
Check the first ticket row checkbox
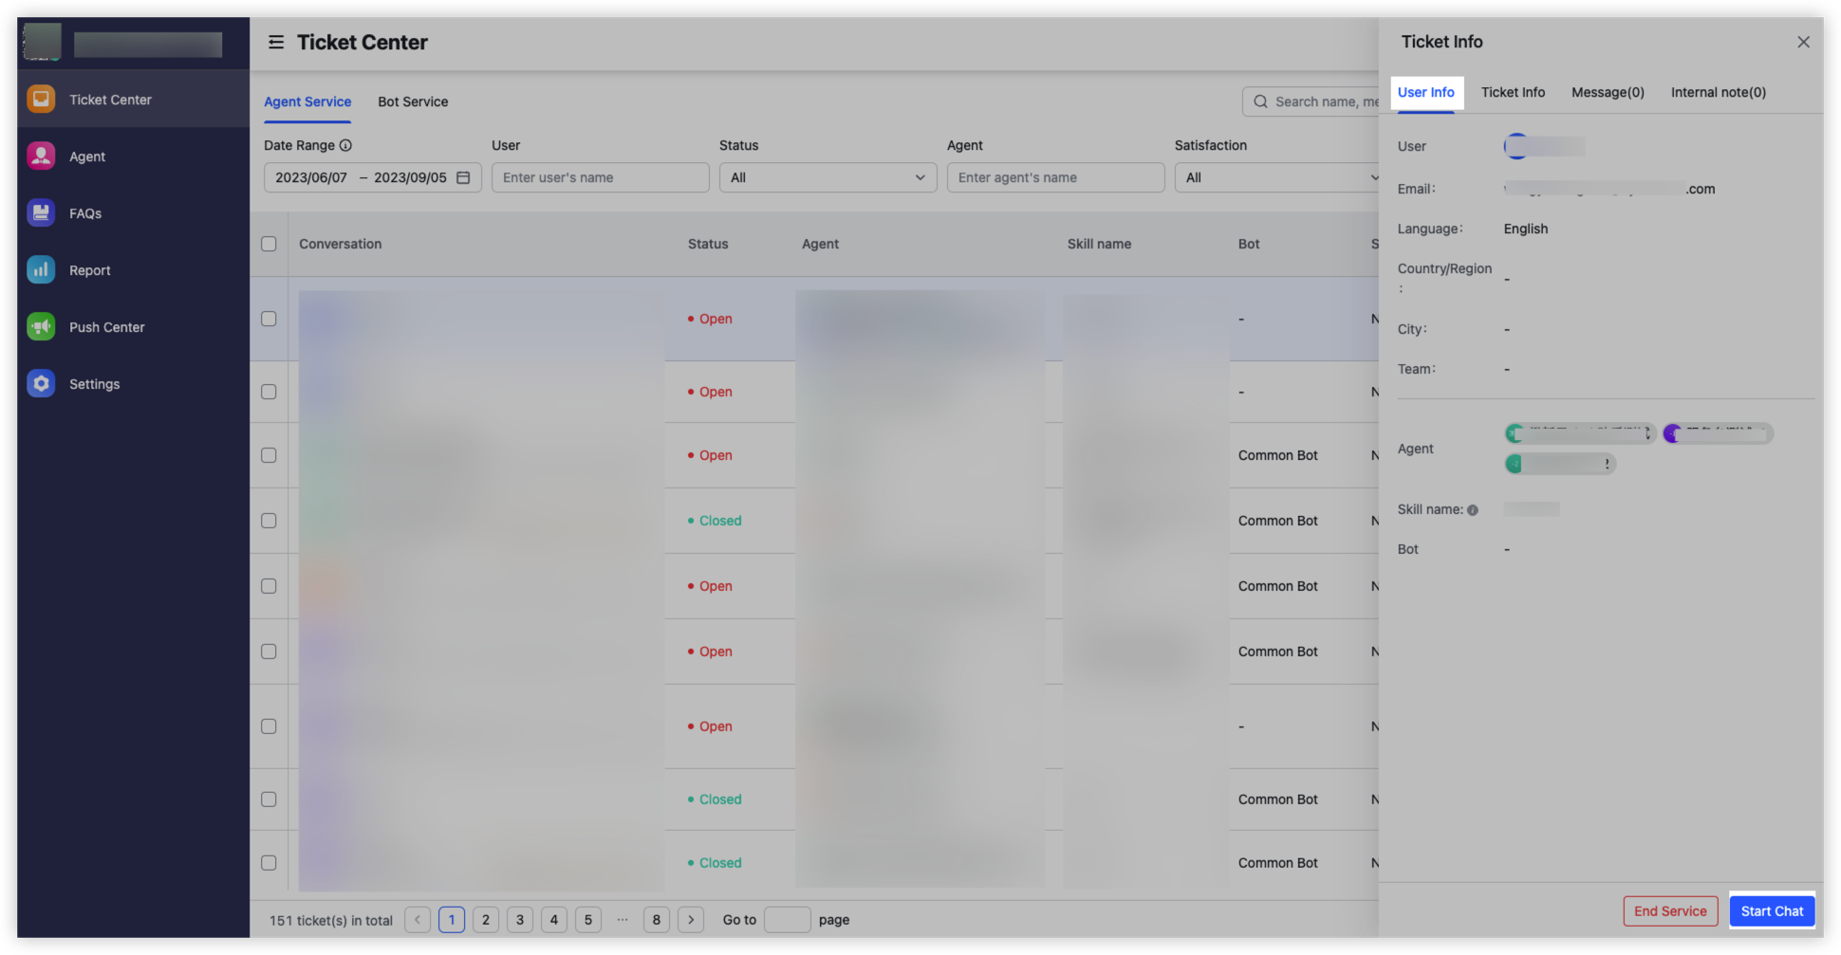pyautogui.click(x=269, y=319)
